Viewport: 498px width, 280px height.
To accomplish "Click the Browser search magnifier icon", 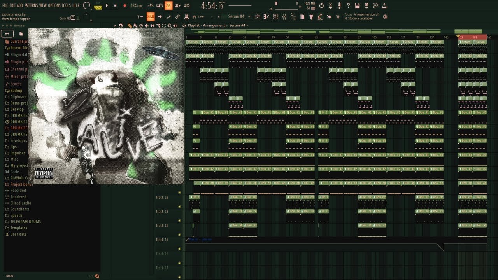I will (97, 276).
